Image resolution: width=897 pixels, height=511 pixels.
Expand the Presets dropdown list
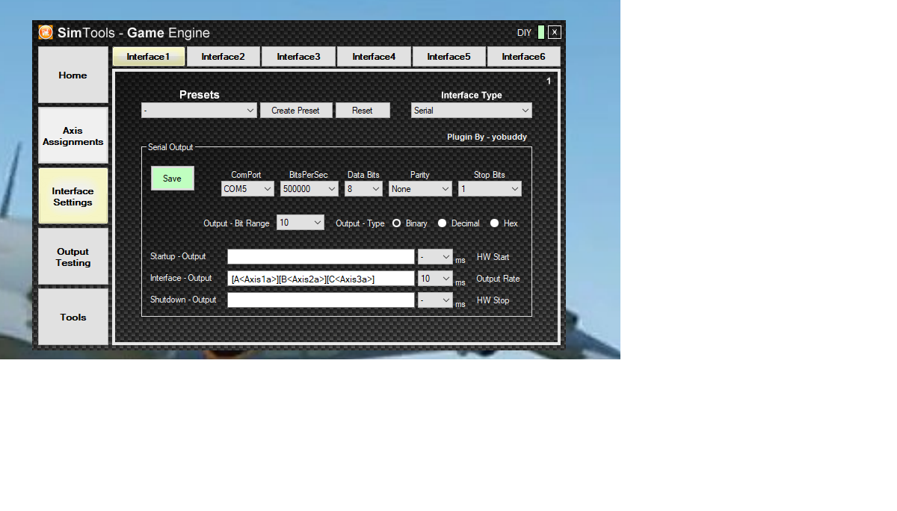coord(199,111)
